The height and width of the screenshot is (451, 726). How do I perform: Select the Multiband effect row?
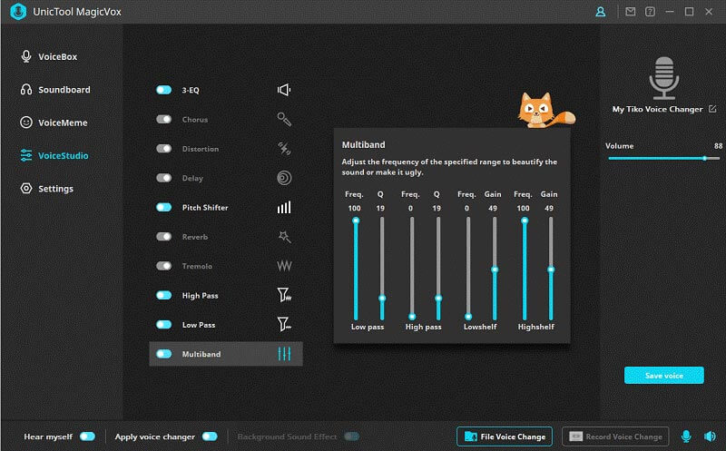[x=226, y=354]
